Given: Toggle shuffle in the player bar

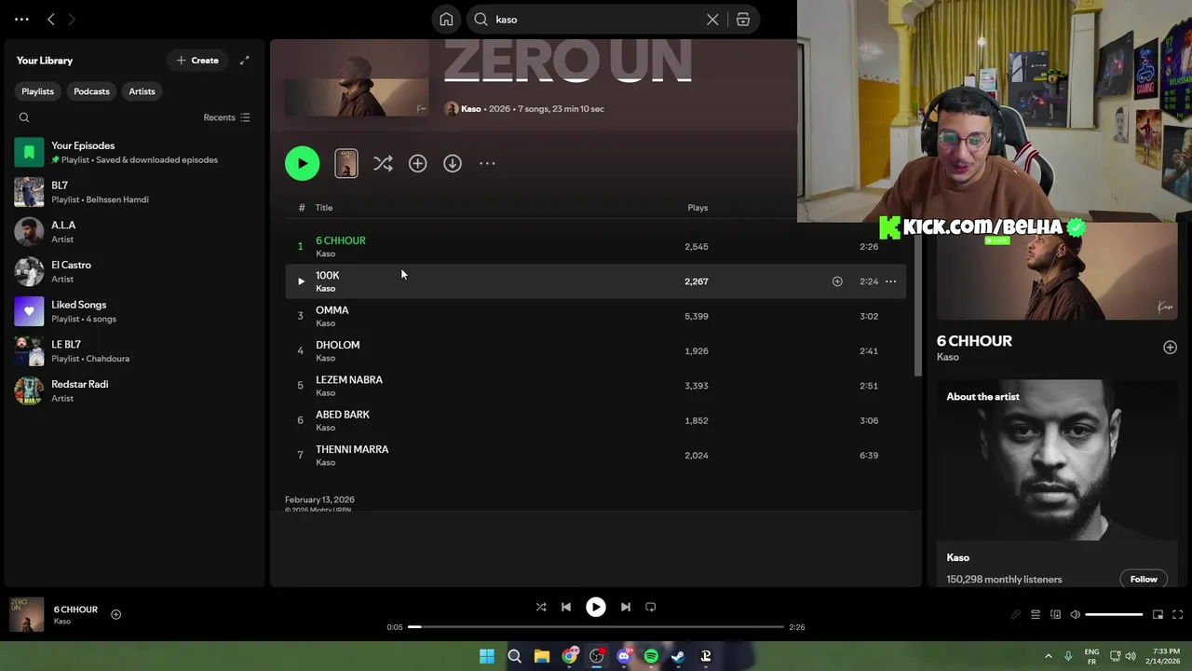Looking at the screenshot, I should coord(541,607).
